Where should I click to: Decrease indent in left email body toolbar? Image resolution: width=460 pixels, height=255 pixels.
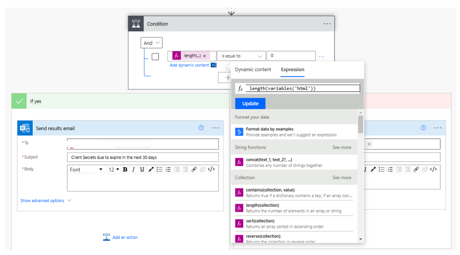(x=177, y=170)
